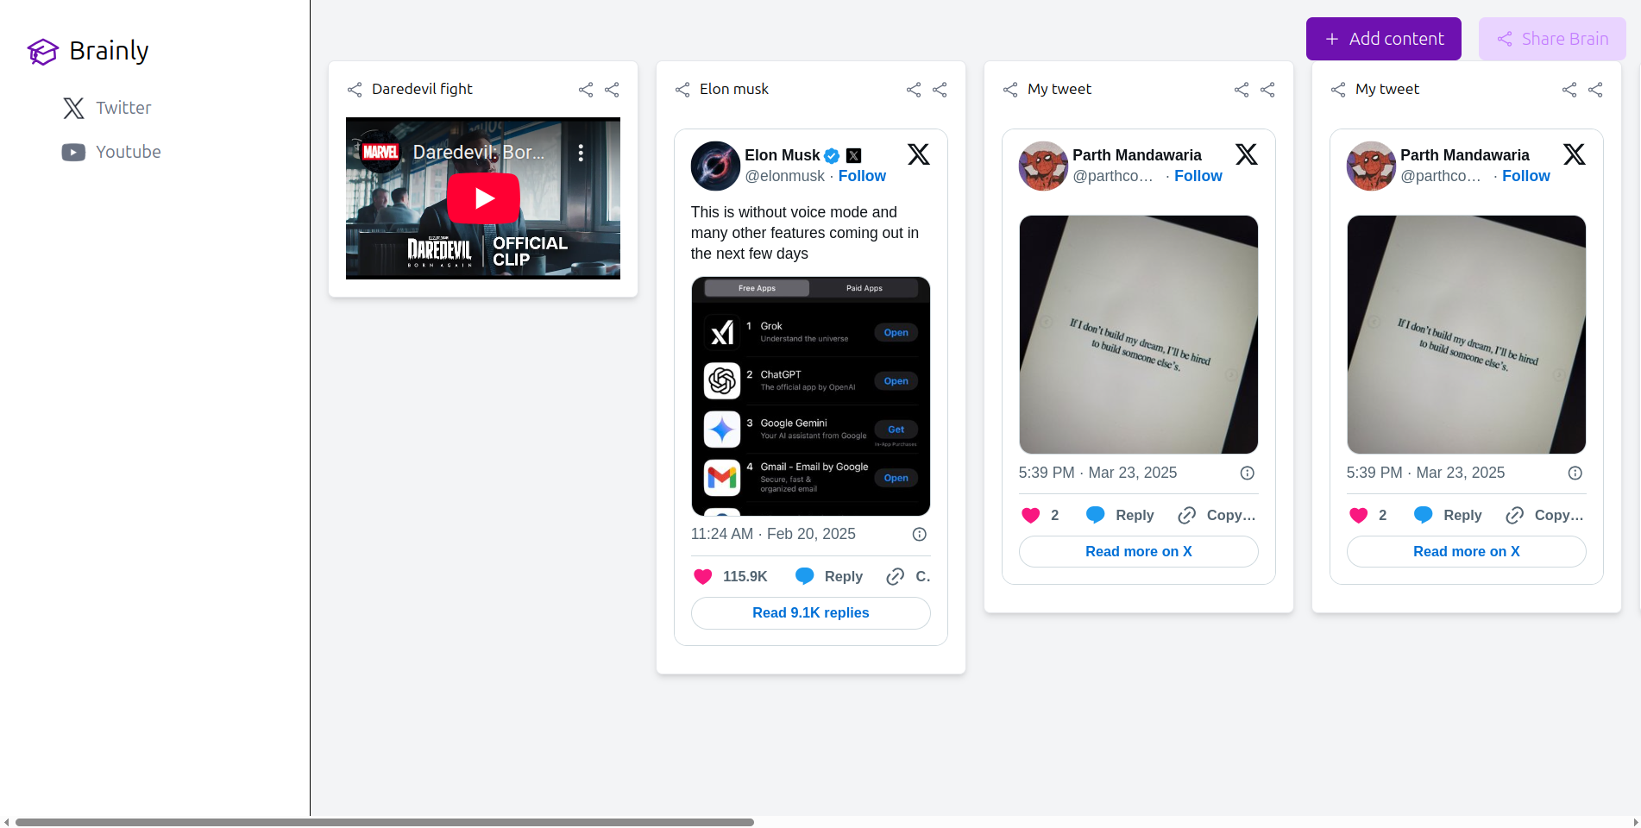Click share icon left of second My tweet title
The height and width of the screenshot is (828, 1641).
click(x=1338, y=90)
